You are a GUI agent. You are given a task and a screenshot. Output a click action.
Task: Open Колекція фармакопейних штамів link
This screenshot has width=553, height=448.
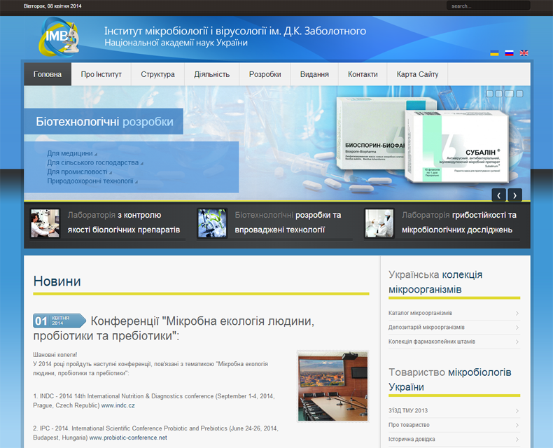click(x=432, y=342)
